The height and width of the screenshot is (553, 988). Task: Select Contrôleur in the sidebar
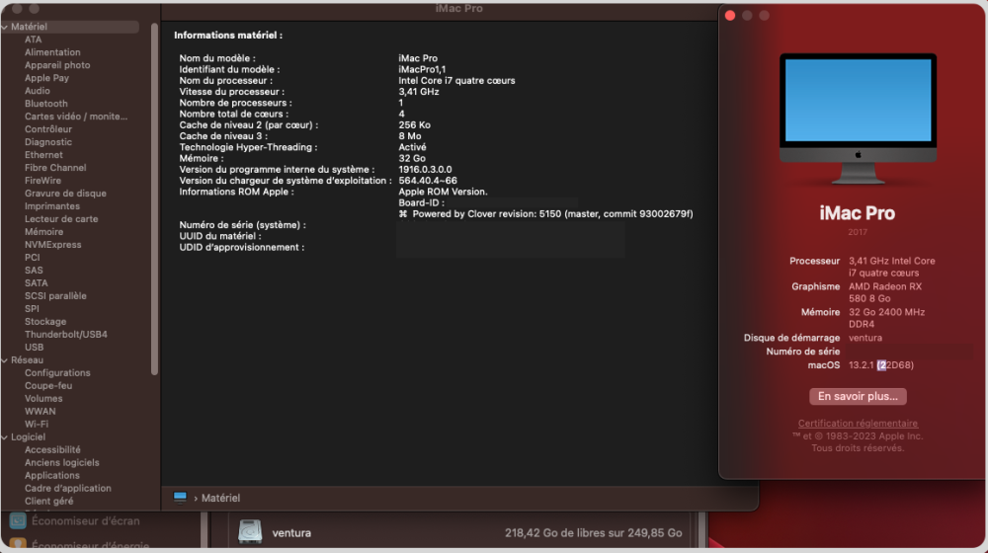[x=47, y=129]
